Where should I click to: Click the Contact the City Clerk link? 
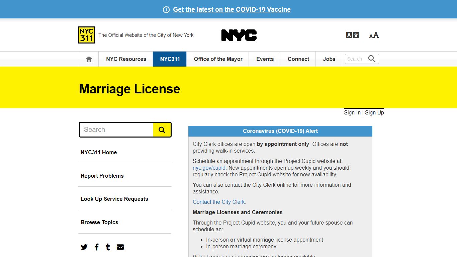(x=219, y=202)
